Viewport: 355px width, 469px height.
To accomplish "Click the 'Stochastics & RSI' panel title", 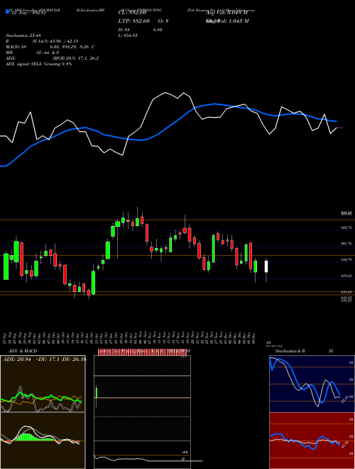I will pos(304,351).
